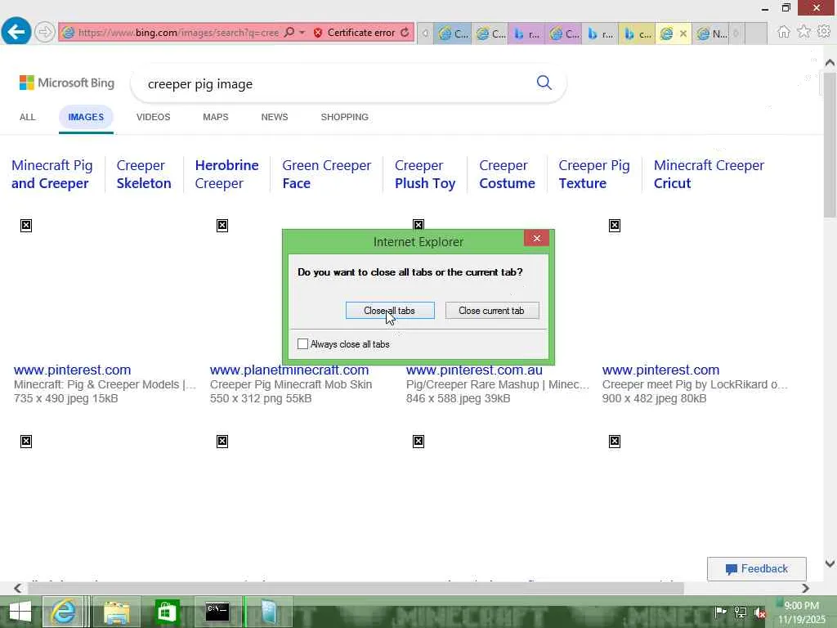This screenshot has width=837, height=628.
Task: Select the IMAGES search category
Action: click(x=86, y=117)
